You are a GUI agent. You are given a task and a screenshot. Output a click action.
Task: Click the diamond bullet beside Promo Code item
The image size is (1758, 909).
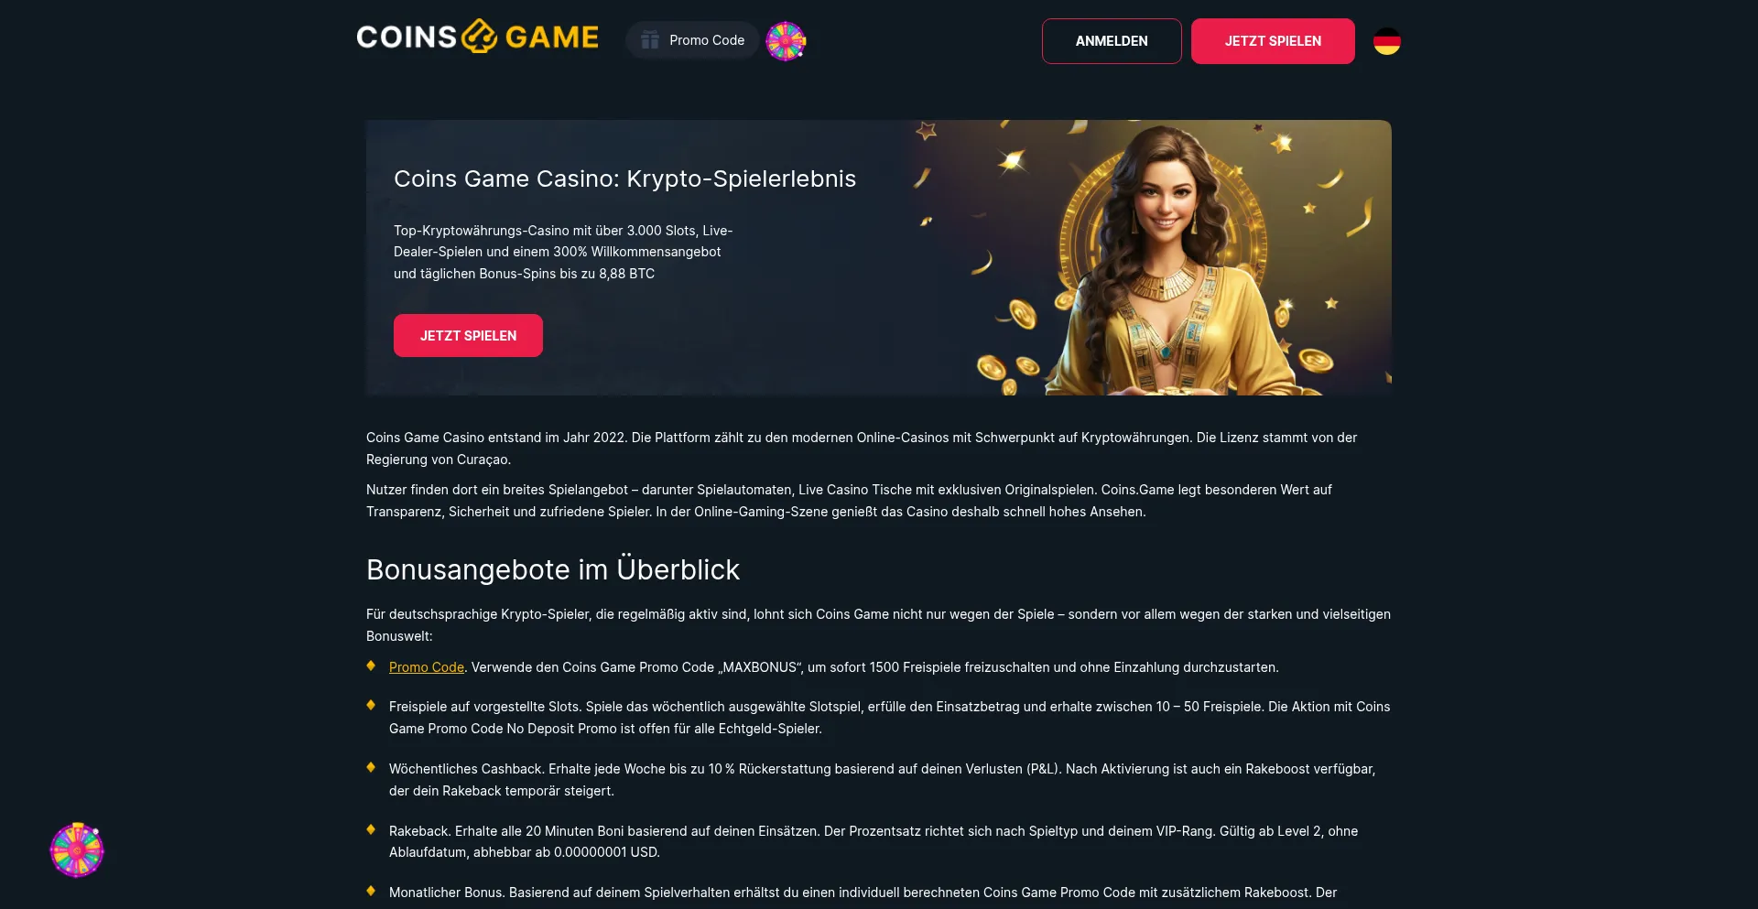[371, 666]
